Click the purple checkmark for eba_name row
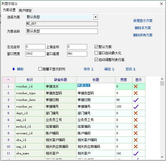The height and width of the screenshot is (161, 166). point(136,153)
